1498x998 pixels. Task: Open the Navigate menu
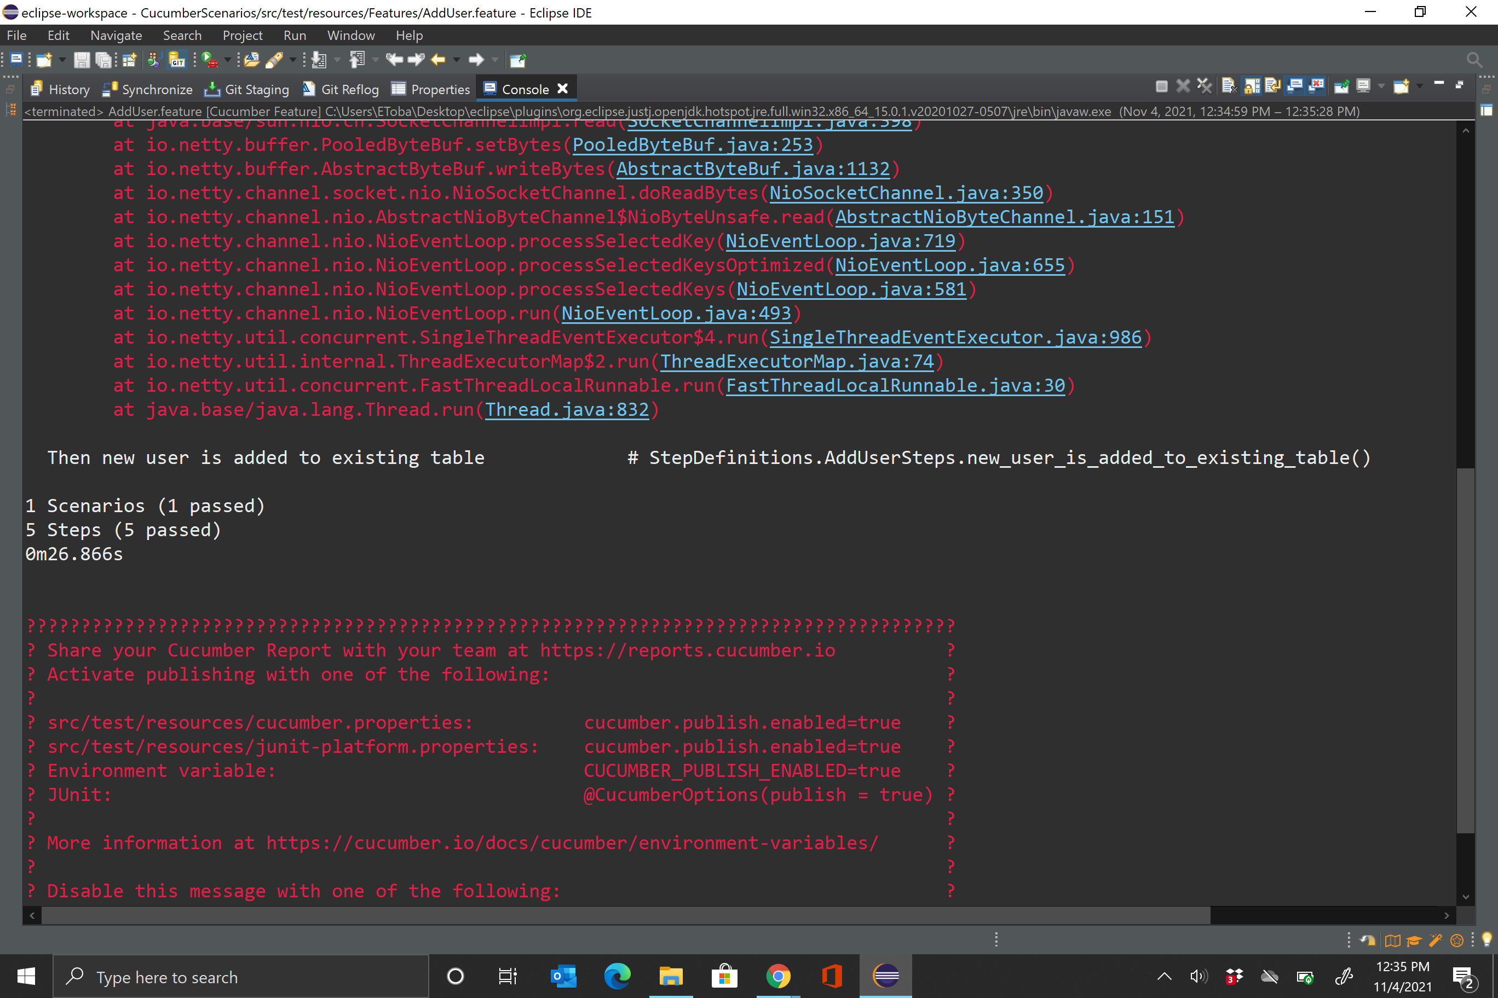click(116, 35)
